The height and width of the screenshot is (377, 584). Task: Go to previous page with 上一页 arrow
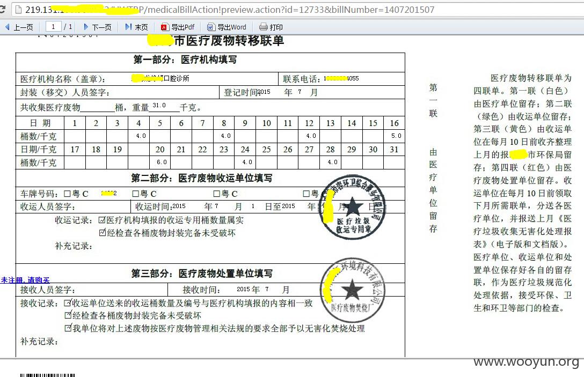click(8, 27)
